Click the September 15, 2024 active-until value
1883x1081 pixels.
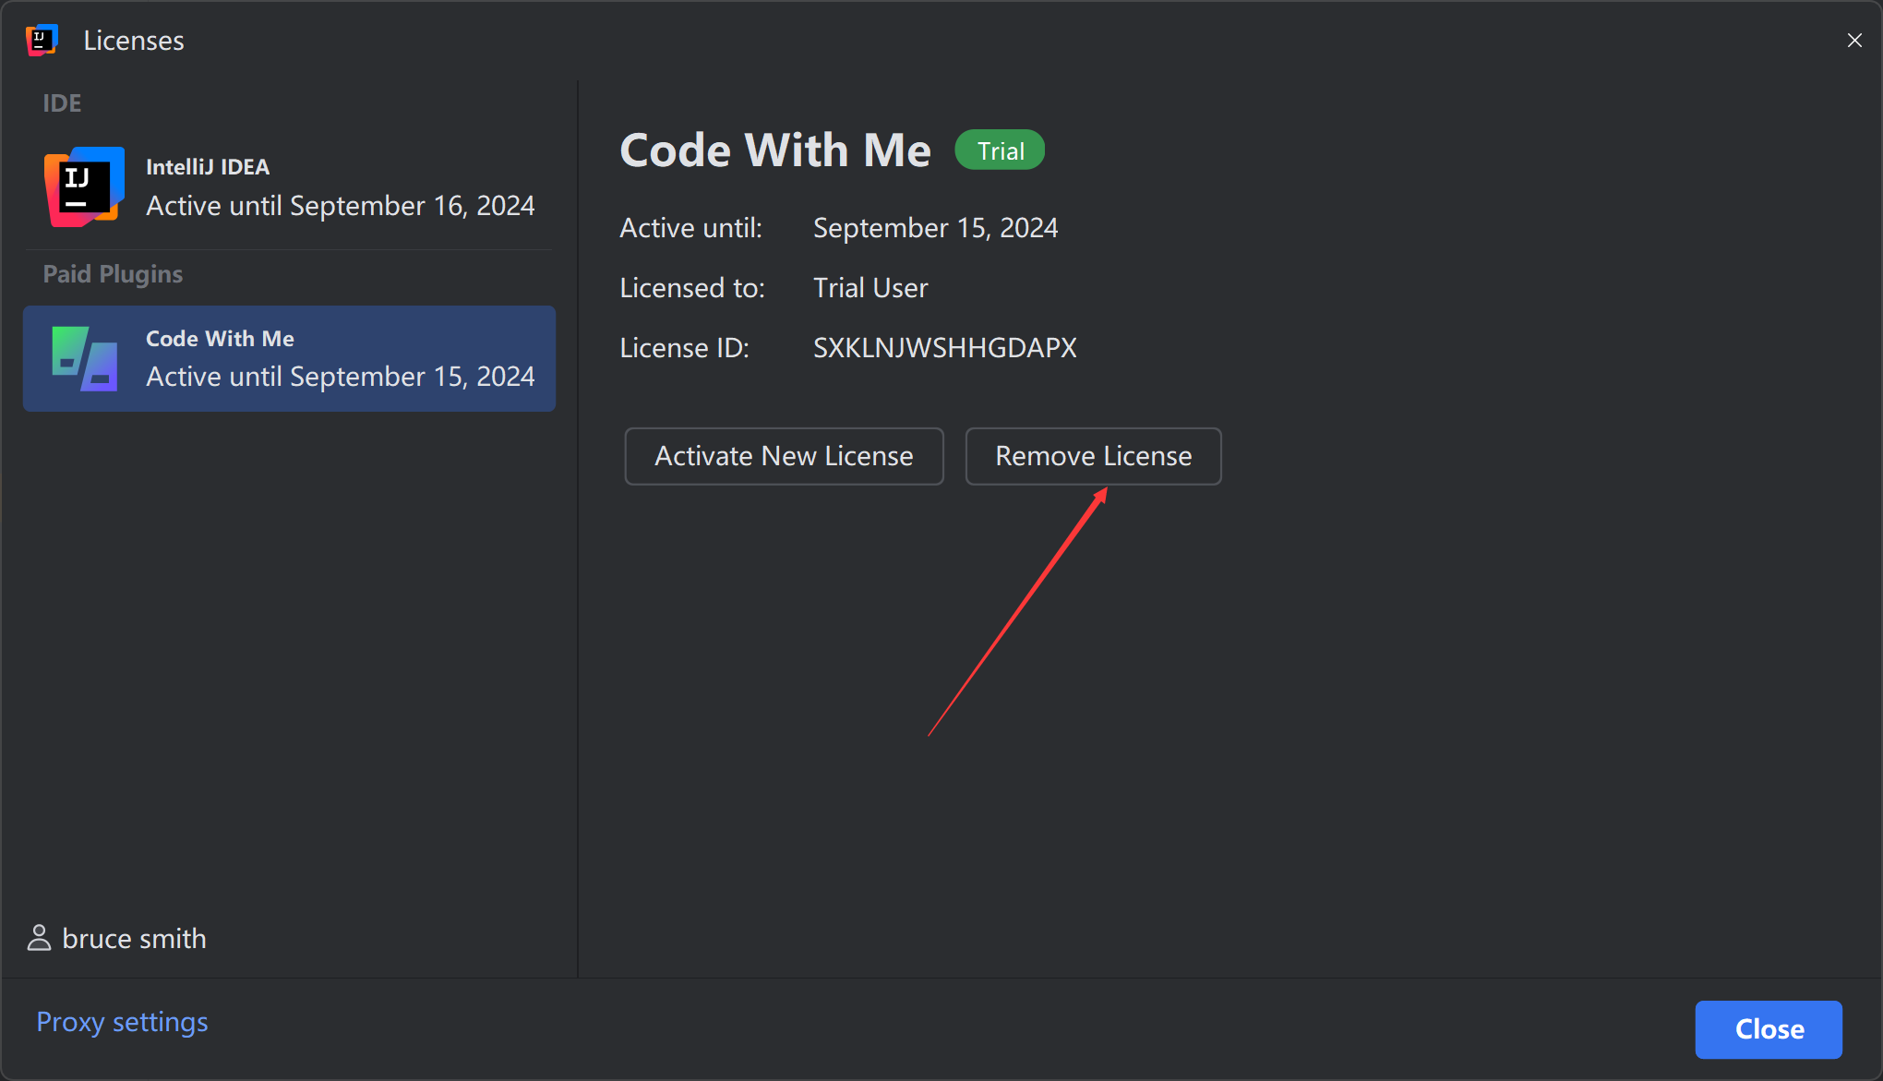click(x=935, y=228)
